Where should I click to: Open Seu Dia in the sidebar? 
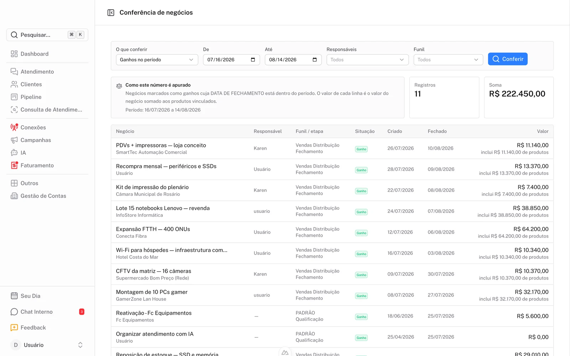[47, 296]
